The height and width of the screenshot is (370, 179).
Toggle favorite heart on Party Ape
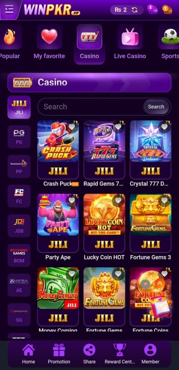point(72,200)
